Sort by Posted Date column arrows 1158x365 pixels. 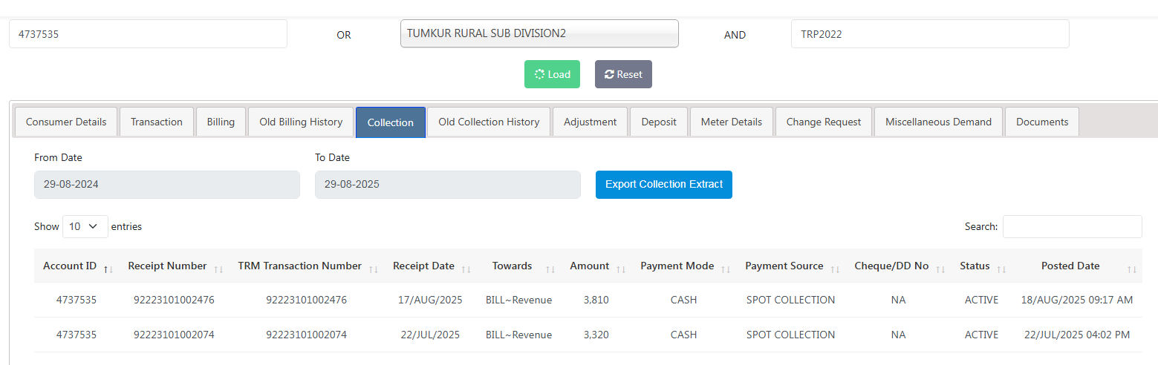click(x=1131, y=269)
